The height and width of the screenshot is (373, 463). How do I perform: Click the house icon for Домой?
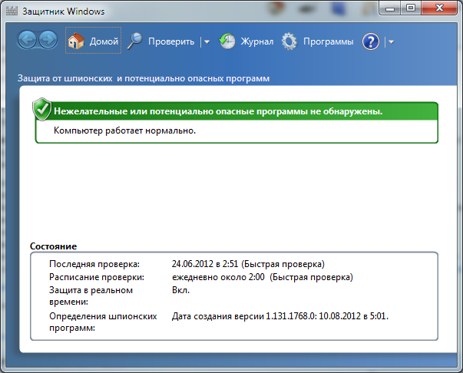click(x=76, y=41)
